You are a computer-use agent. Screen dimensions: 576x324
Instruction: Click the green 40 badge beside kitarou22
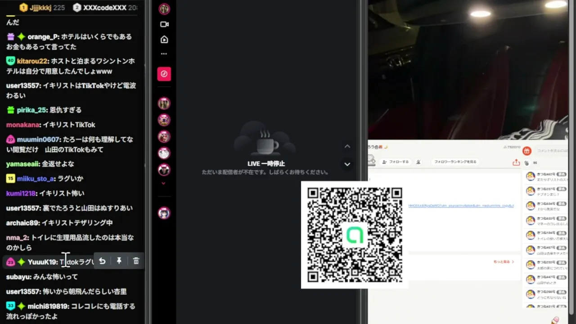11,61
